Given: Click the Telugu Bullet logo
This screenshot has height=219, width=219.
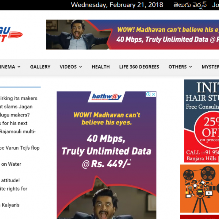Looking at the screenshot, I should coord(11,35).
